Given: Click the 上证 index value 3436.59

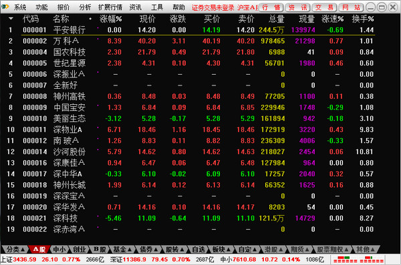Looking at the screenshot, I should click(x=25, y=260).
